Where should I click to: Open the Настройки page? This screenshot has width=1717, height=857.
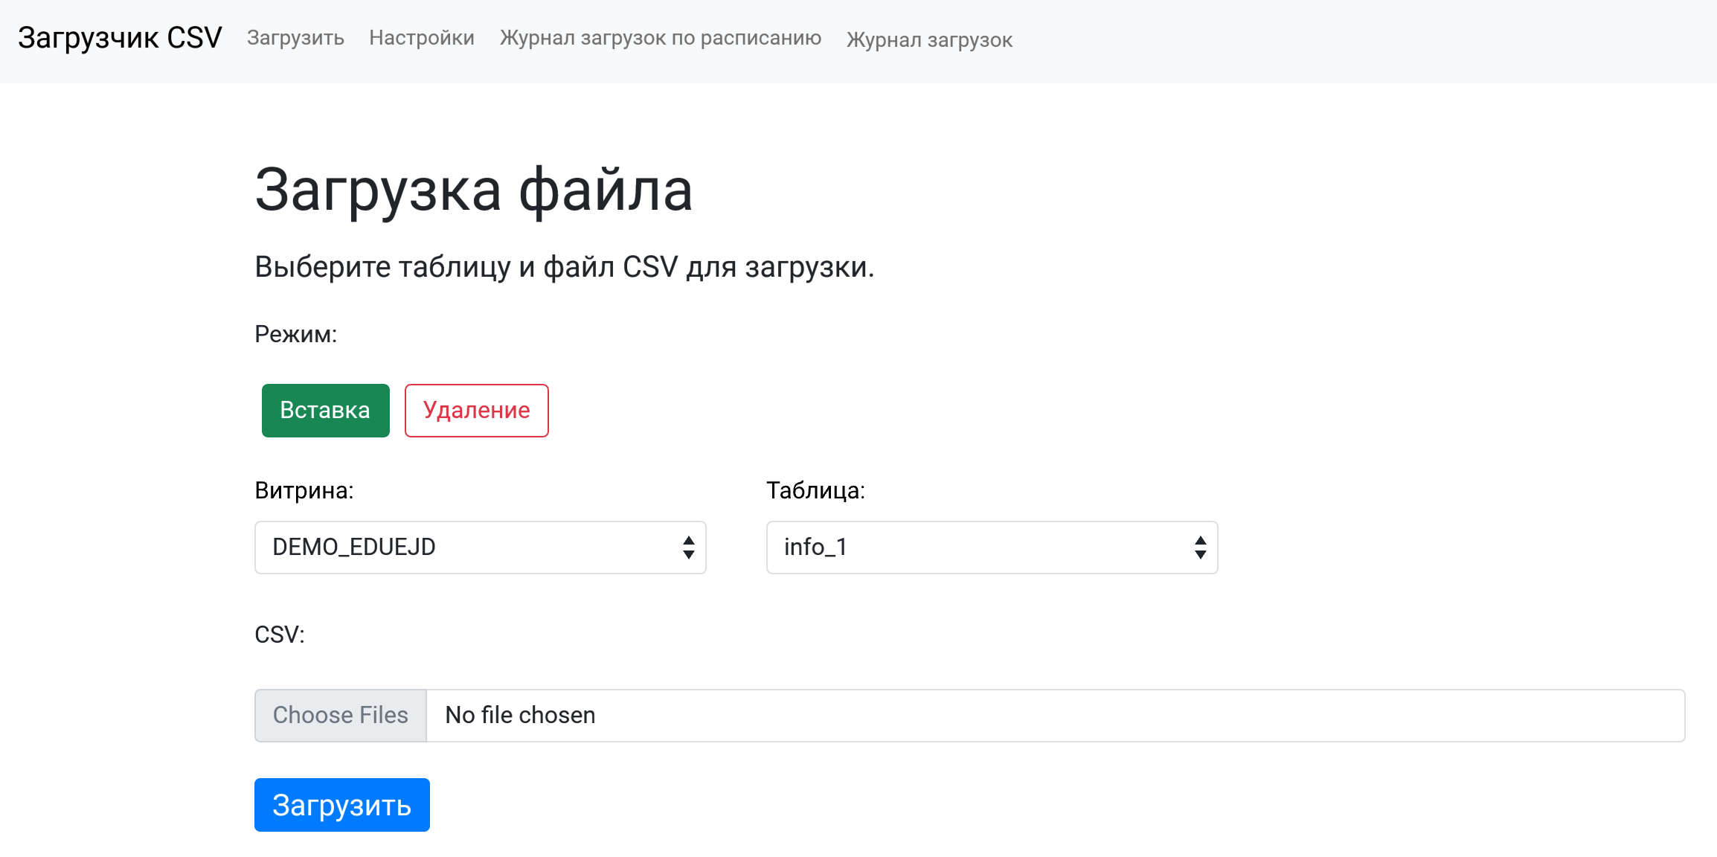[422, 38]
